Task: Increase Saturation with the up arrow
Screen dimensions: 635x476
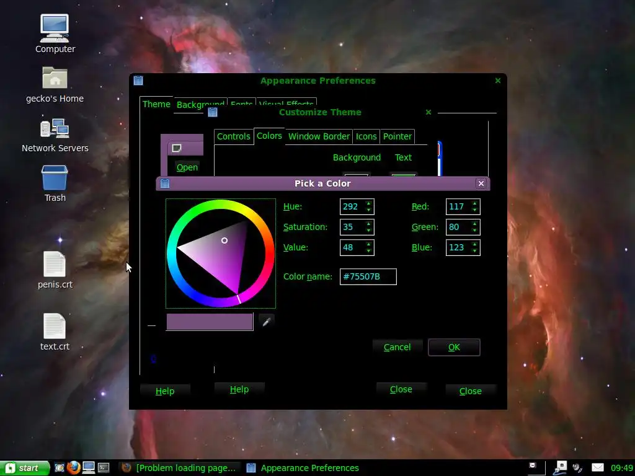Action: [368, 223]
